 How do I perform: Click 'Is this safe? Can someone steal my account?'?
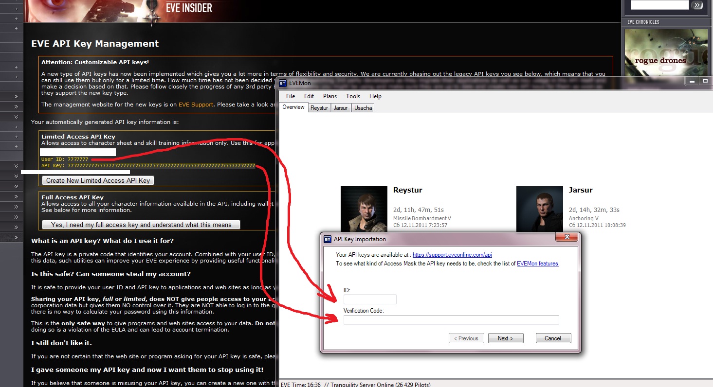[111, 274]
